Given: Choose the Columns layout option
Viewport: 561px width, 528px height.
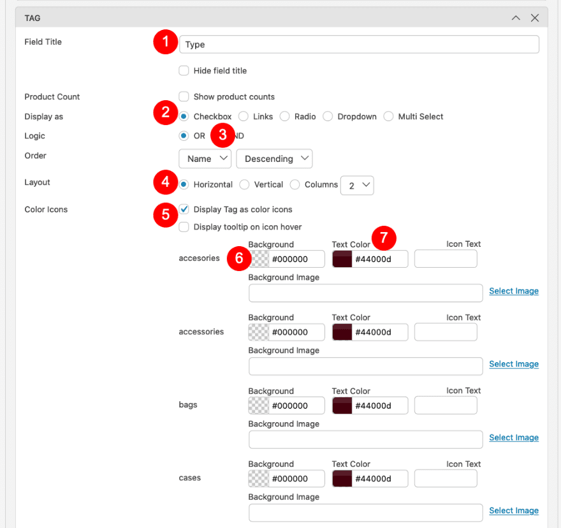Looking at the screenshot, I should (x=295, y=184).
